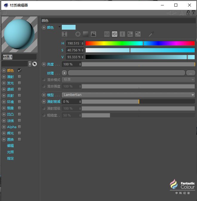Enable the 环境 channel checkbox
The width and height of the screenshot is (197, 201).
[19, 102]
